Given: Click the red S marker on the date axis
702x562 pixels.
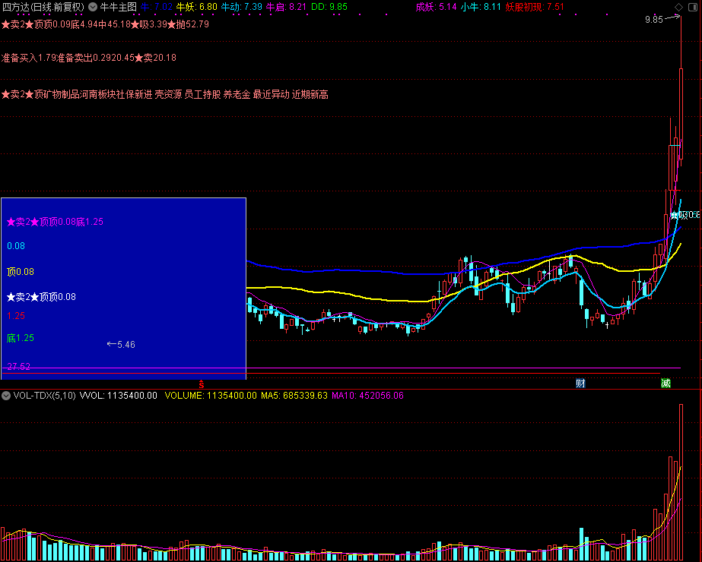Looking at the screenshot, I should (x=202, y=384).
